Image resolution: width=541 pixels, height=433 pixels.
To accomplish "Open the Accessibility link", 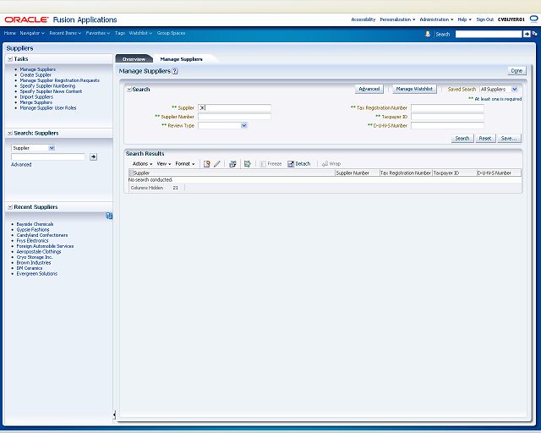I will [363, 19].
